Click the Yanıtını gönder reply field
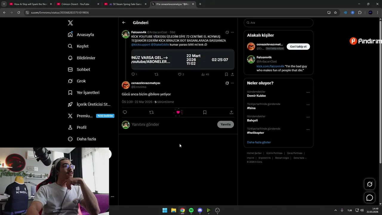The image size is (382, 215). point(173,125)
